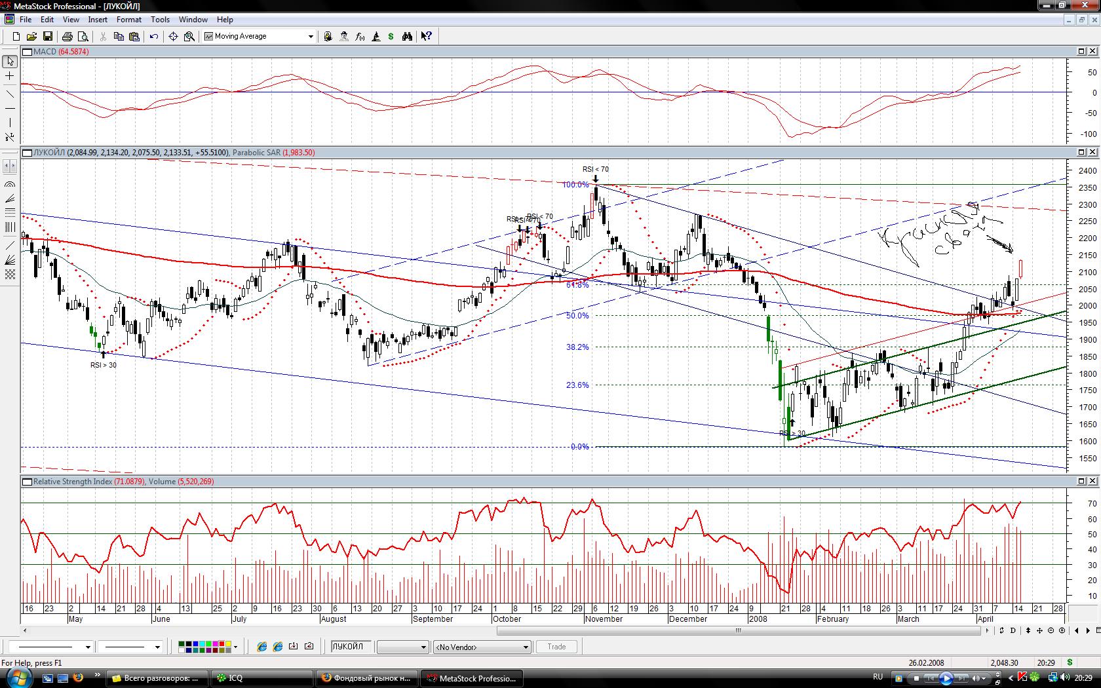Select the vertical line drawing tool

[10, 123]
